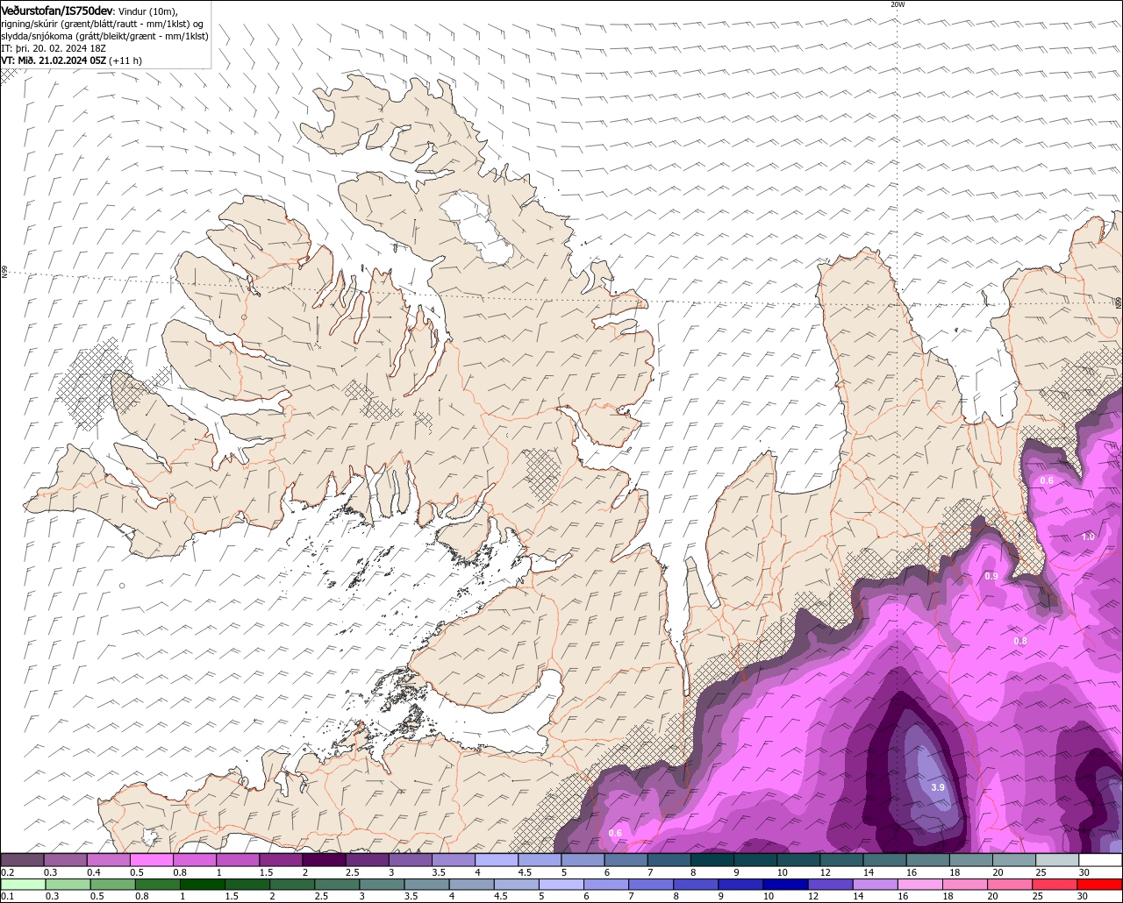
Task: Select the lavender swatch labeled 4 in upper legend
Action: pyautogui.click(x=497, y=860)
